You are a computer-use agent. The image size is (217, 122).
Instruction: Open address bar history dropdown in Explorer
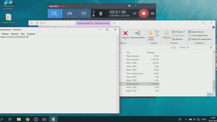click(171, 47)
